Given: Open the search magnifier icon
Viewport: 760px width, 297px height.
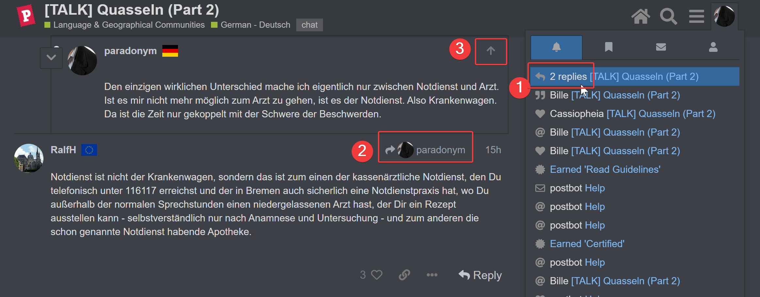Looking at the screenshot, I should [668, 16].
